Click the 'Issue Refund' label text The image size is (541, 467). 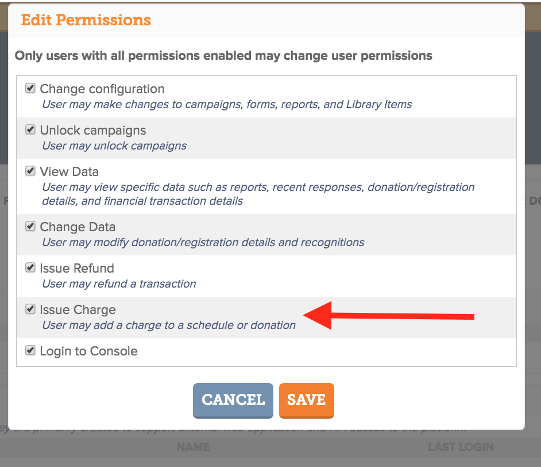(77, 269)
